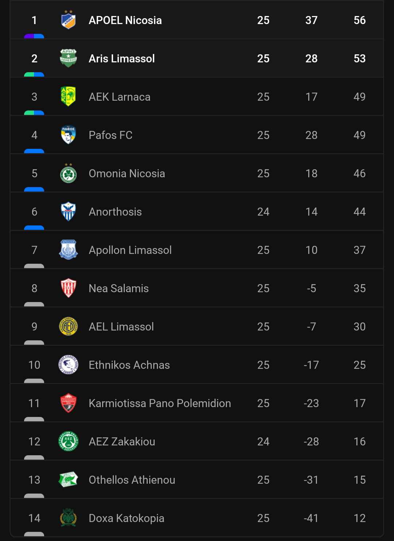Open the Pafos FC club badge

pos(68,135)
